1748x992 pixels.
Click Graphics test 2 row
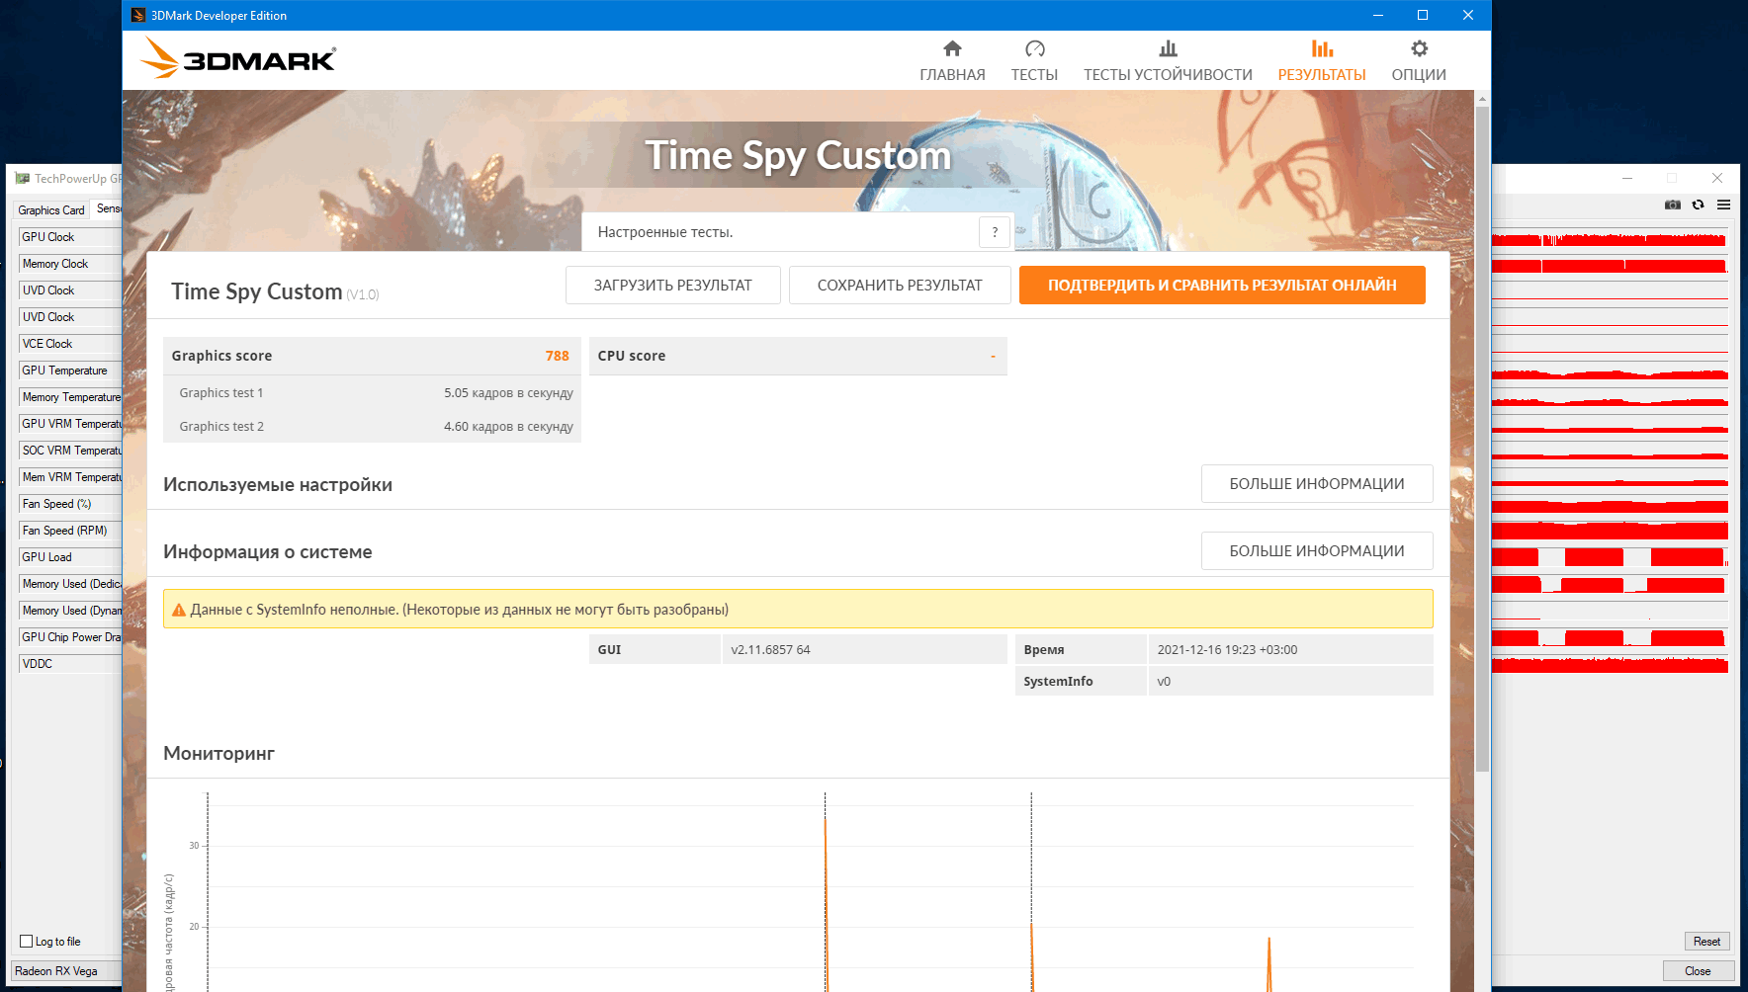click(372, 426)
